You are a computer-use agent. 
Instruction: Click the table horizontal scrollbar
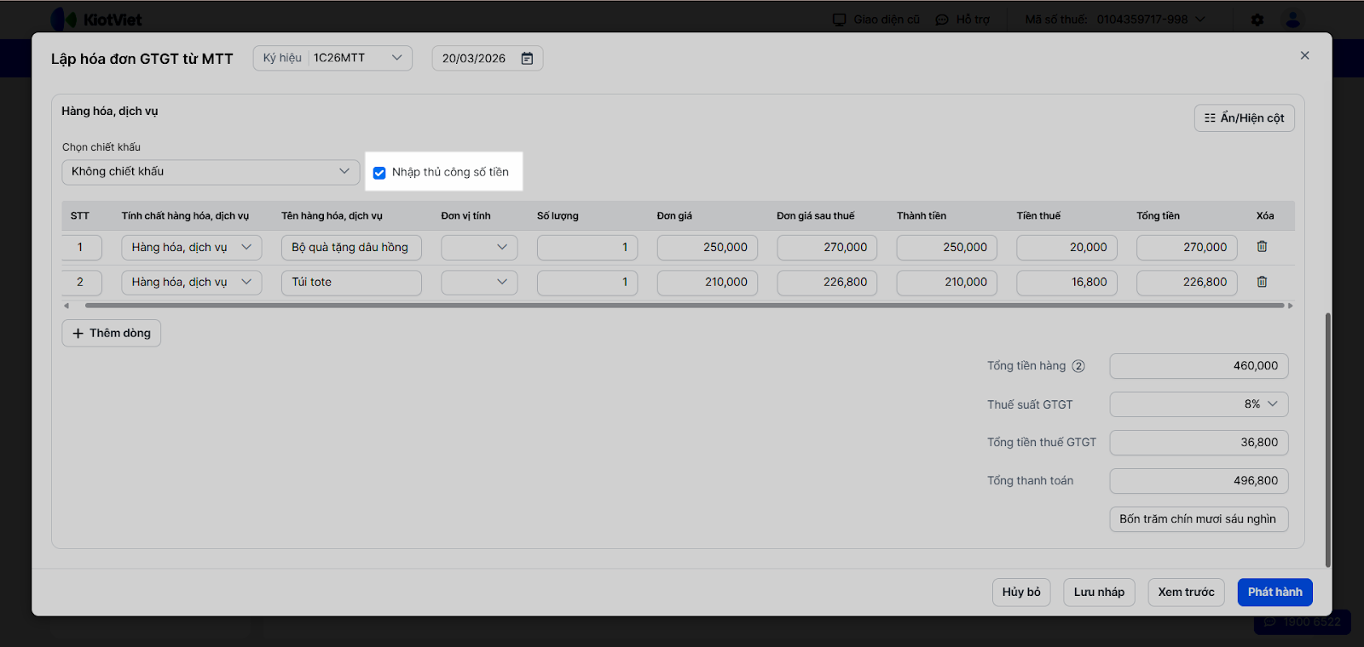tap(685, 306)
